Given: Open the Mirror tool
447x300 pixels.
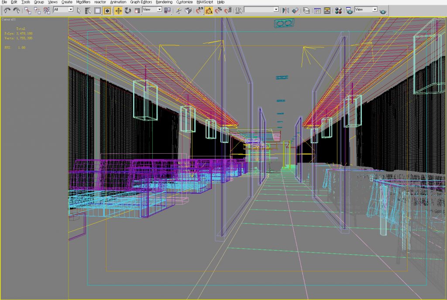Looking at the screenshot, I should [x=285, y=10].
